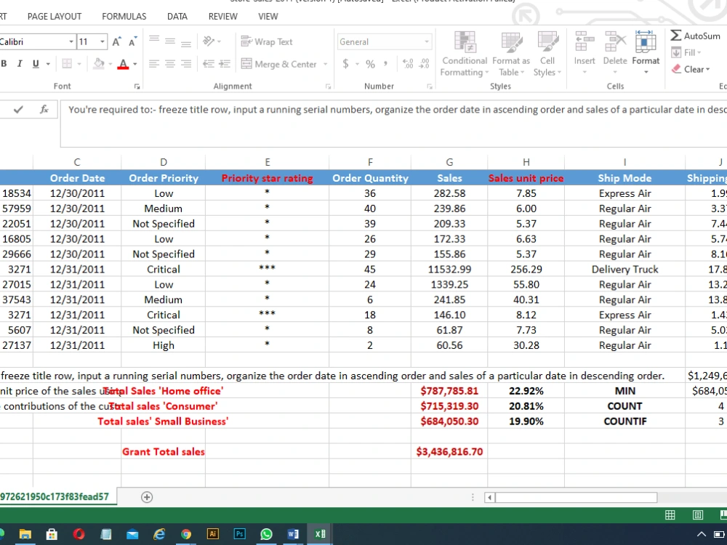Toggle bold formatting
Image resolution: width=727 pixels, height=545 pixels.
point(4,64)
